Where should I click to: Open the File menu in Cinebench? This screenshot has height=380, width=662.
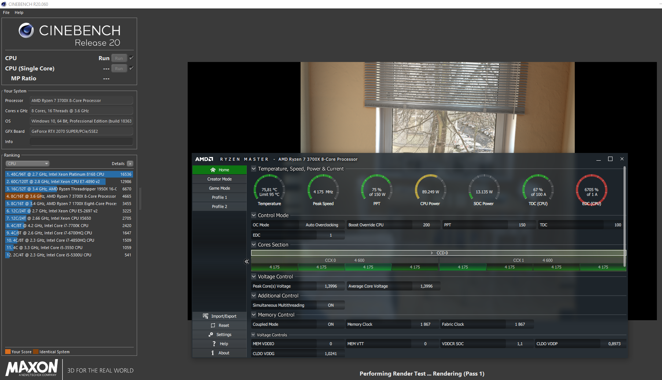(x=6, y=12)
